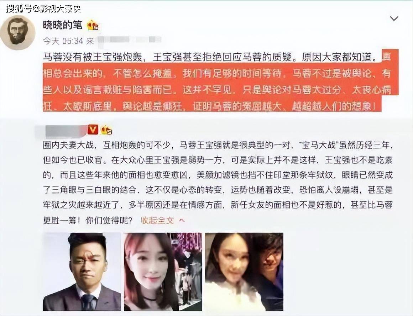Image resolution: width=413 pixels, height=316 pixels.
Task: Open the username 晓晓的笔
Action: click(63, 25)
